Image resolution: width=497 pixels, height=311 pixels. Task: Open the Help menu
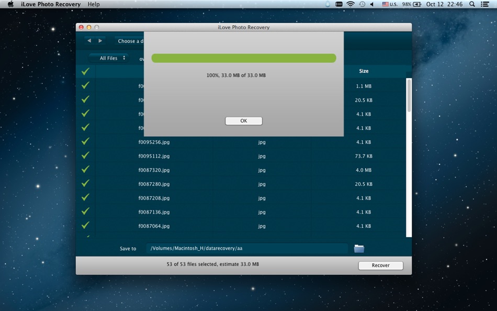tap(94, 4)
